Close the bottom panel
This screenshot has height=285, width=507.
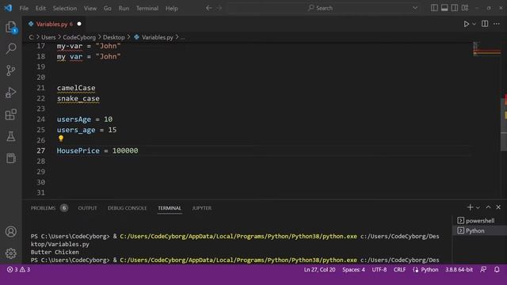498,207
